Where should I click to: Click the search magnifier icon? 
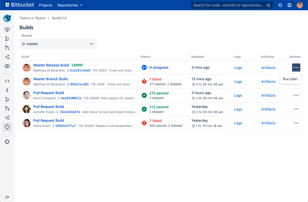pos(268,5)
